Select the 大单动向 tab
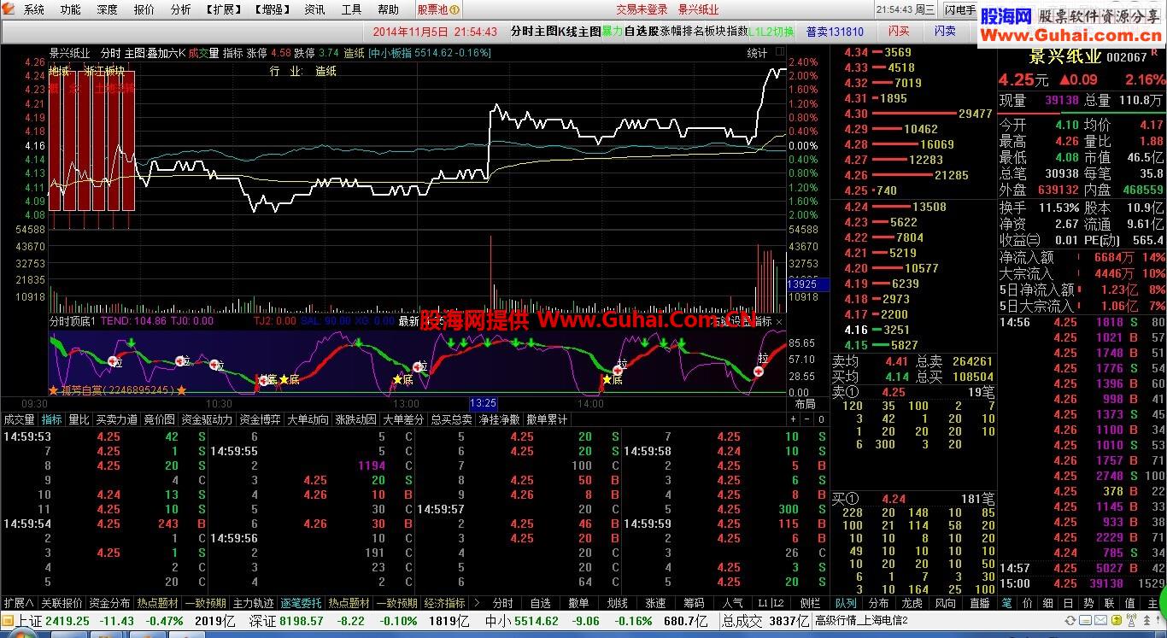This screenshot has width=1167, height=638. pyautogui.click(x=308, y=419)
